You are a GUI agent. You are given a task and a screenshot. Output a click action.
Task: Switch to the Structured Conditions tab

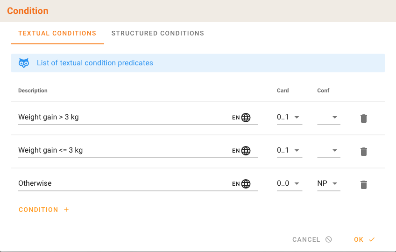tap(157, 34)
